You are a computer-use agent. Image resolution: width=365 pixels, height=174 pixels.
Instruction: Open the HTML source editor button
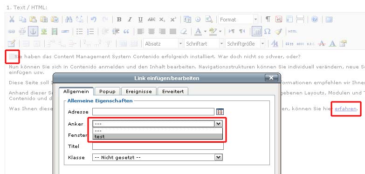[293, 31]
